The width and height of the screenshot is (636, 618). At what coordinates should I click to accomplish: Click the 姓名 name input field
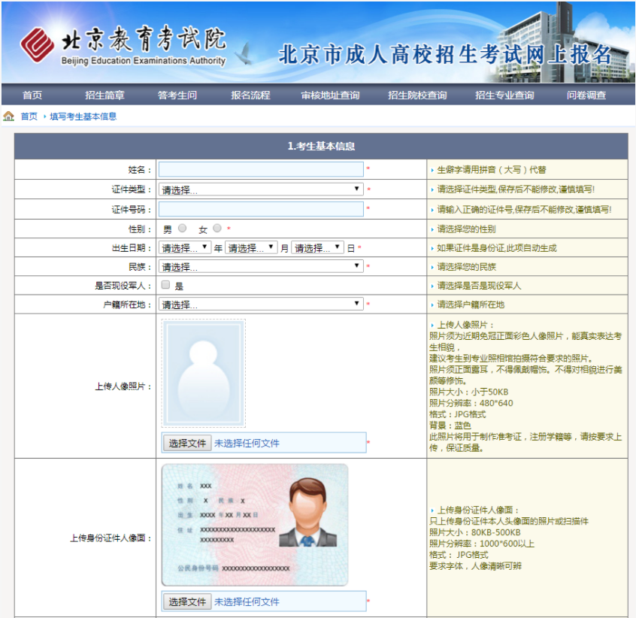[x=259, y=170]
